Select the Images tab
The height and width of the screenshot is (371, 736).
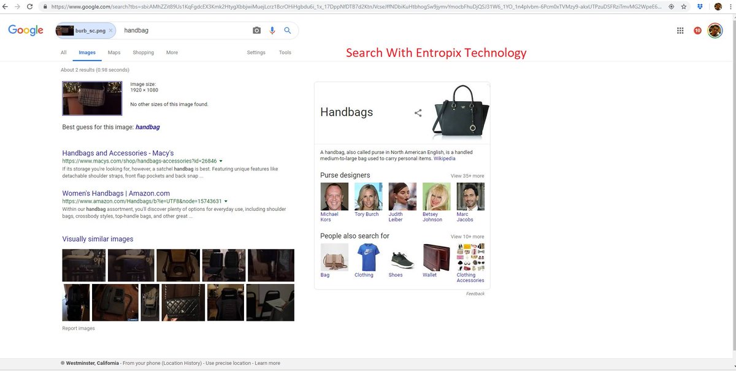pyautogui.click(x=87, y=53)
